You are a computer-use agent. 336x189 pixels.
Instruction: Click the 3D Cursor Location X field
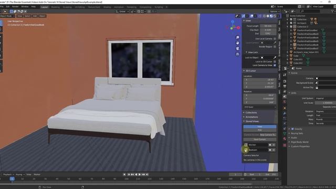click(260, 80)
